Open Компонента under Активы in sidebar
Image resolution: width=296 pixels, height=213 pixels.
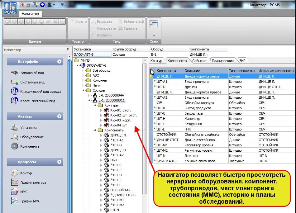(25, 146)
